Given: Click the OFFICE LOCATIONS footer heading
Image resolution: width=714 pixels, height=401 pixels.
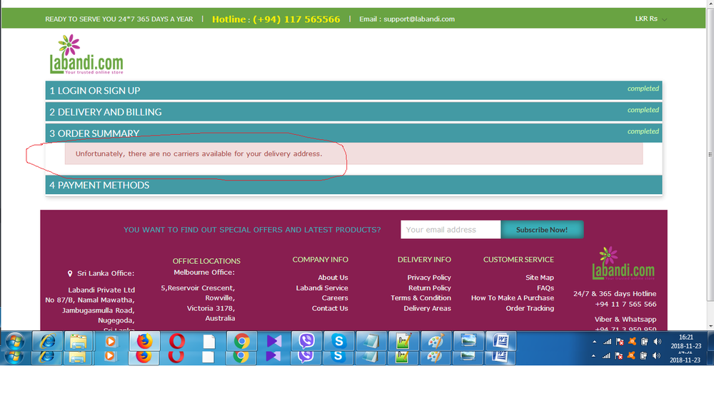Looking at the screenshot, I should point(206,261).
